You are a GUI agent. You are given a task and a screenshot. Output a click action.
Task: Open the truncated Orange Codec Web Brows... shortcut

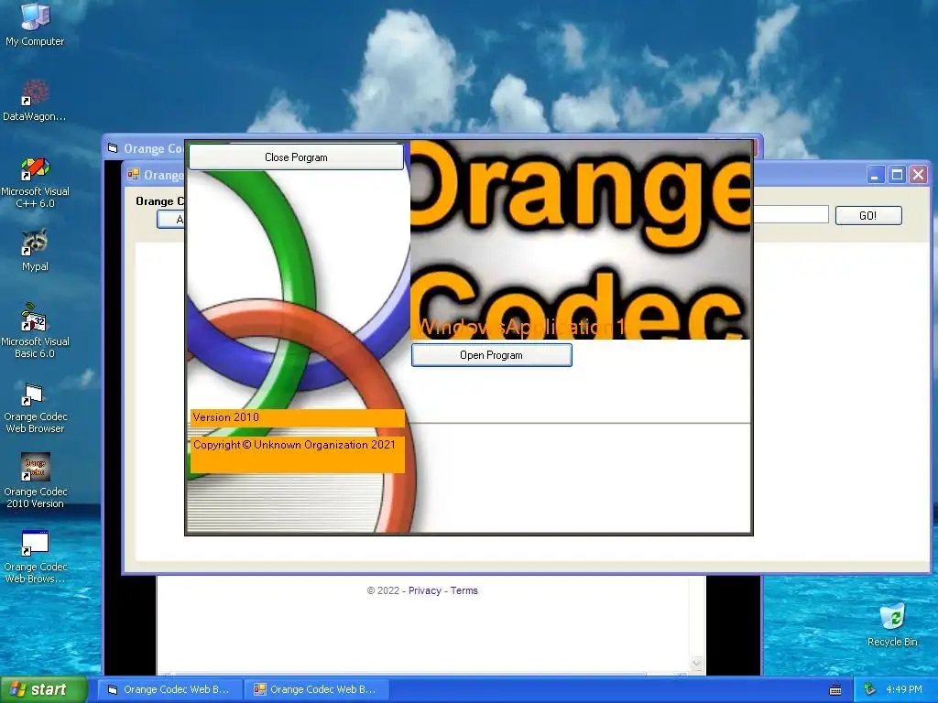pos(35,556)
